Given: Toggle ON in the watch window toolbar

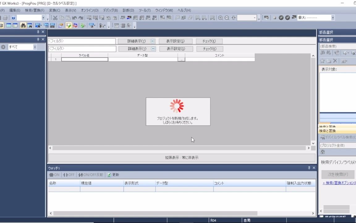Looking at the screenshot, I should (54, 175).
